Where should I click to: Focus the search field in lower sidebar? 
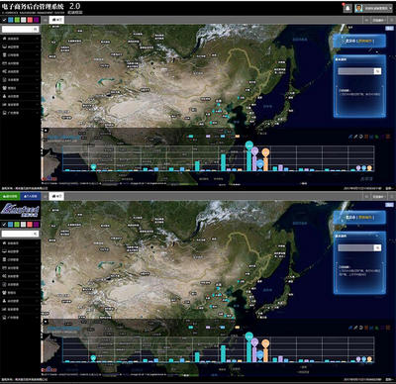coord(17,234)
